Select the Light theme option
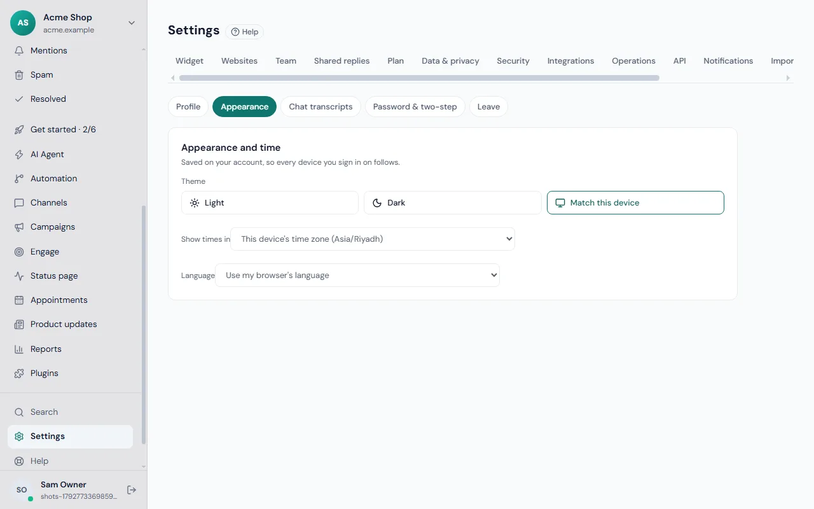Viewport: 814px width, 509px height. [x=270, y=202]
